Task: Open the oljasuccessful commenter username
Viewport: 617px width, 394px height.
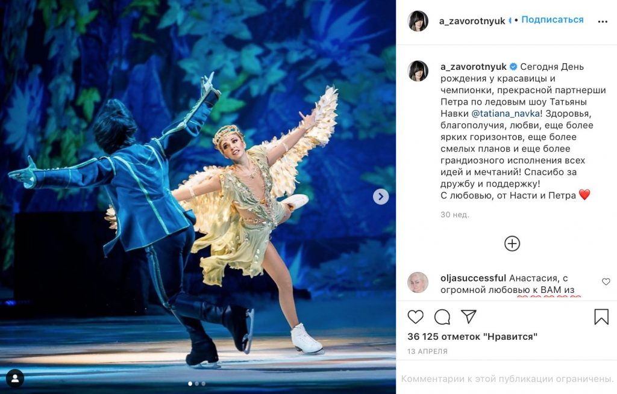Action: click(473, 278)
